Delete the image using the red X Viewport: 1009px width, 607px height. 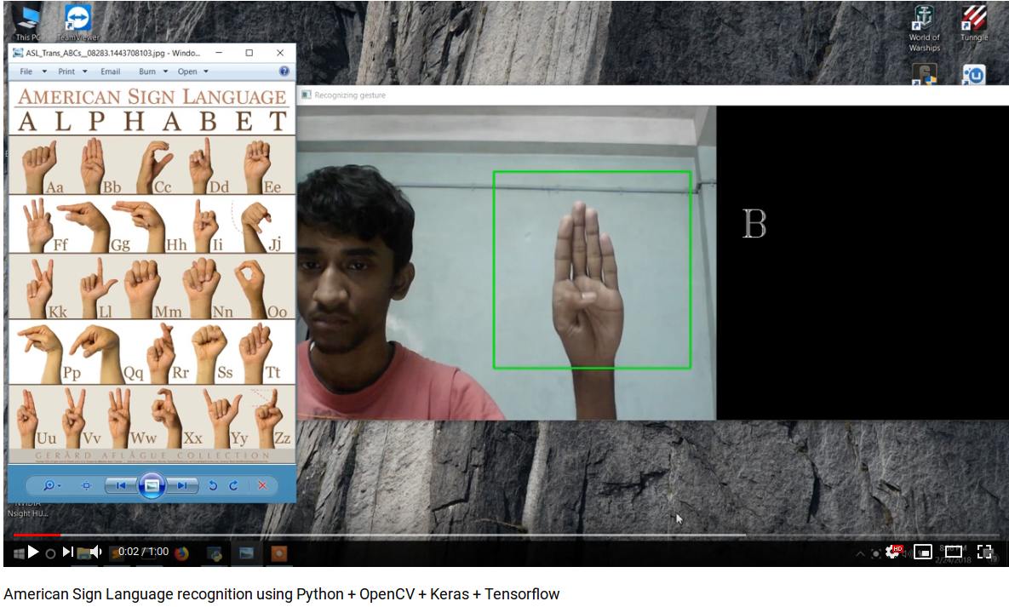262,484
